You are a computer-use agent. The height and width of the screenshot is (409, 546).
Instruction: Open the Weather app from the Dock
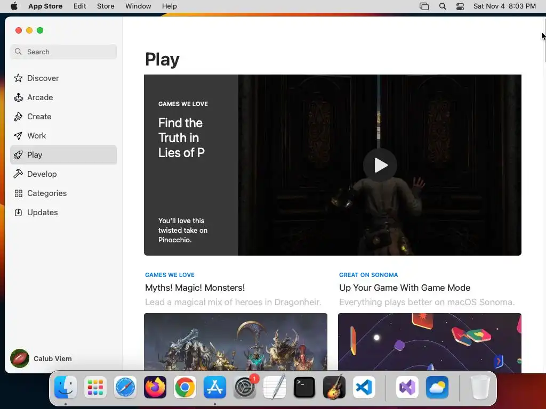437,387
